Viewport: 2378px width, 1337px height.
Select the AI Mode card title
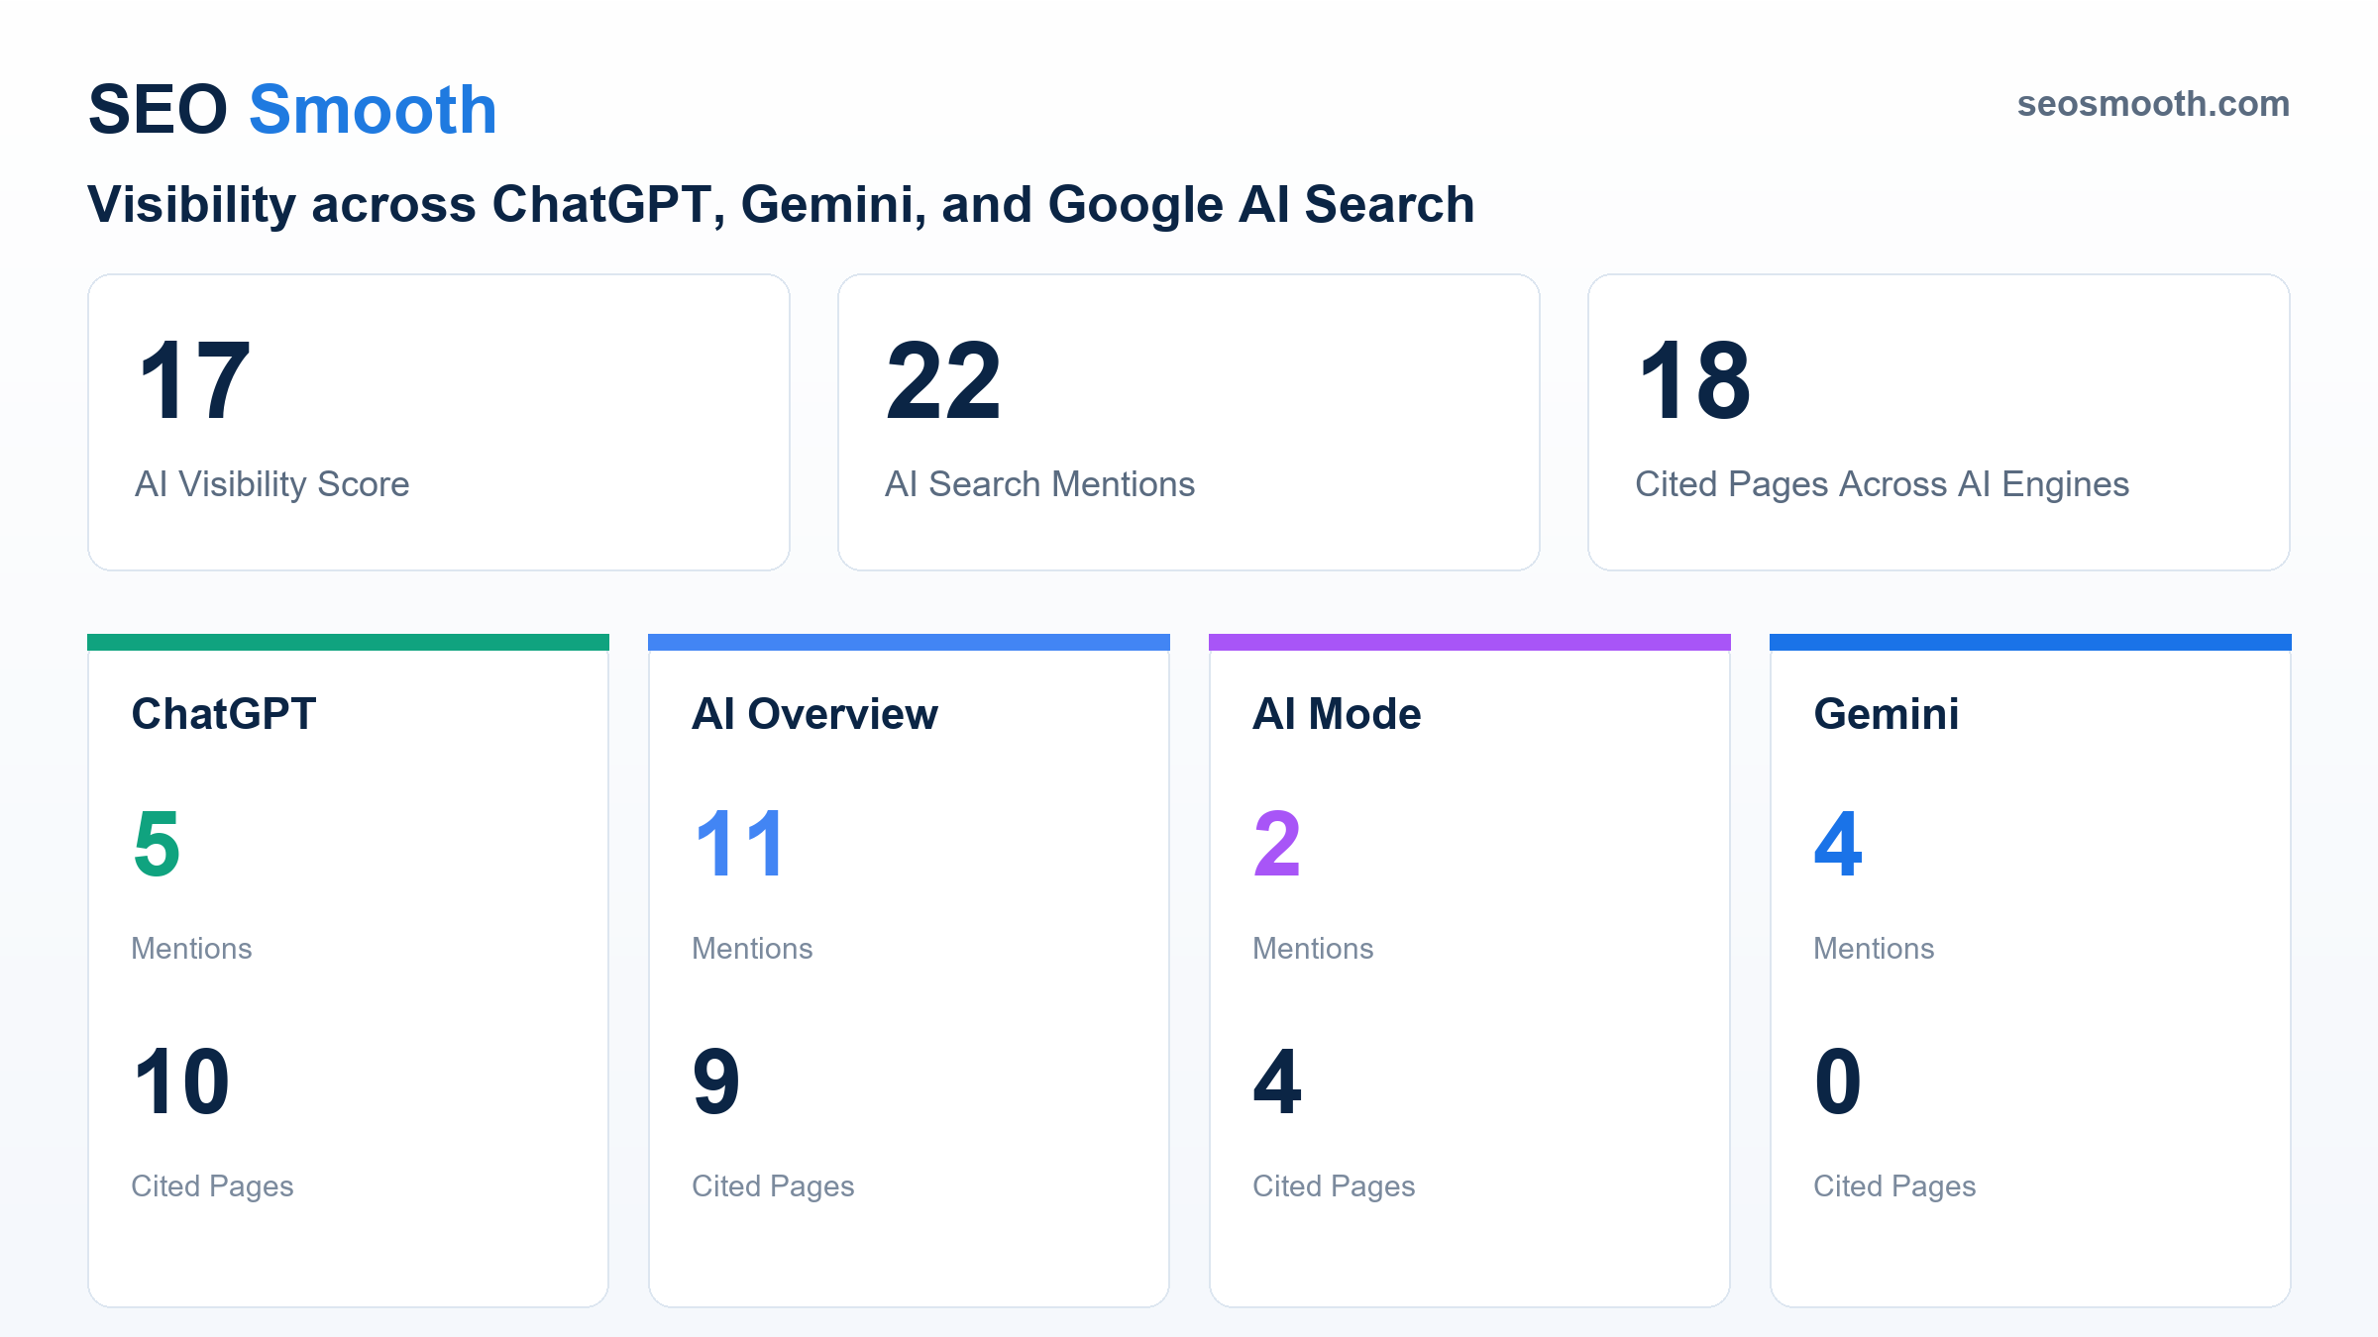point(1338,714)
